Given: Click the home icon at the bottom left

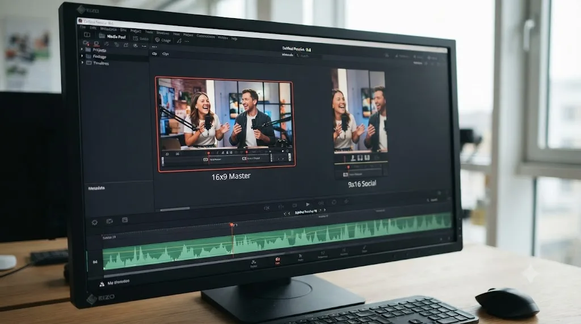Looking at the screenshot, I should (102, 284).
